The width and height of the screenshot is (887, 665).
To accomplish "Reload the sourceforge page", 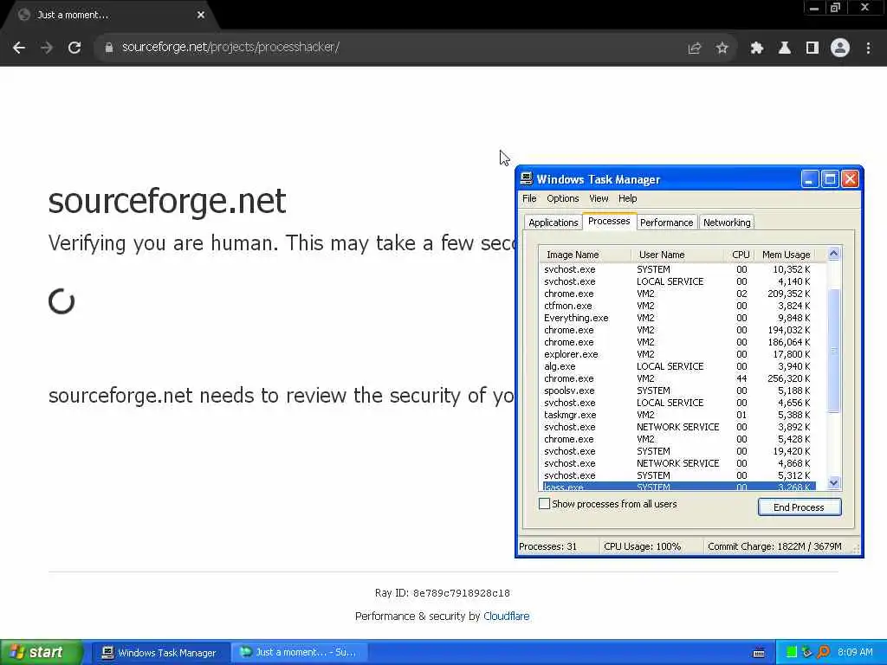I will coord(74,48).
